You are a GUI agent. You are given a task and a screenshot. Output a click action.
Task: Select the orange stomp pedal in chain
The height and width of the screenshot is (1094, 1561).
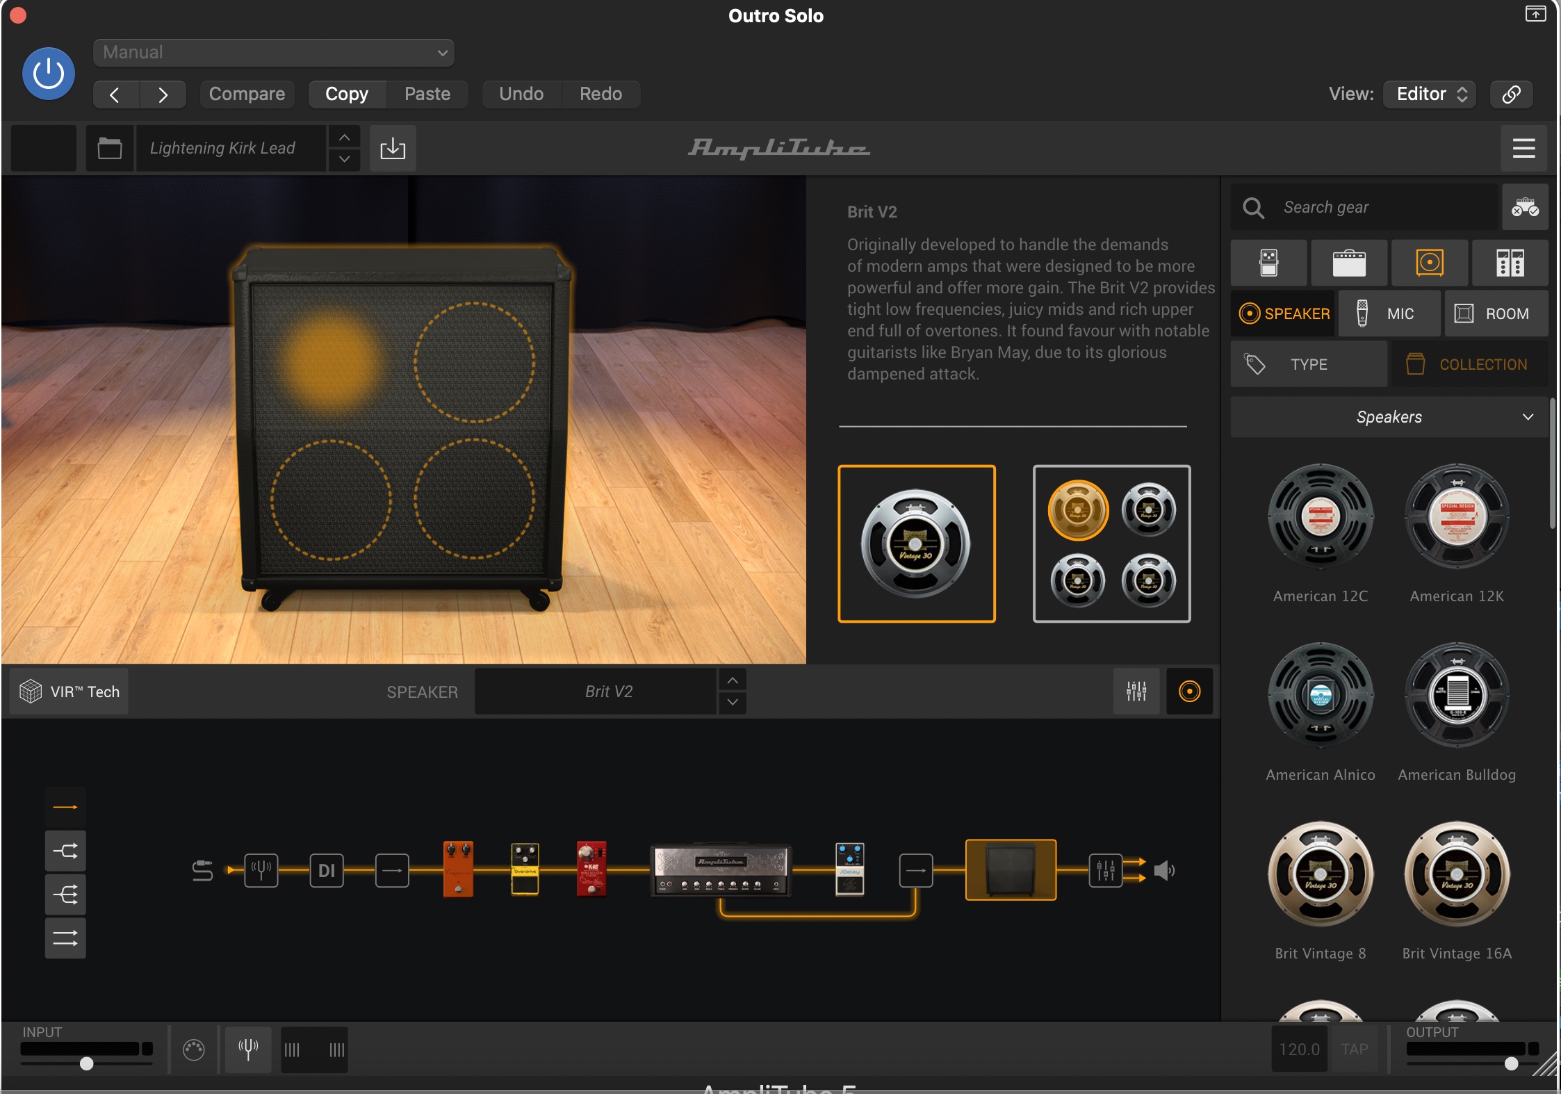(x=458, y=869)
